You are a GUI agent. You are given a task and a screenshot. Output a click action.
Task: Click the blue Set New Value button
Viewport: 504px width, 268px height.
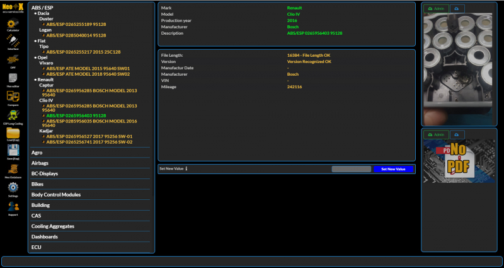coord(393,169)
